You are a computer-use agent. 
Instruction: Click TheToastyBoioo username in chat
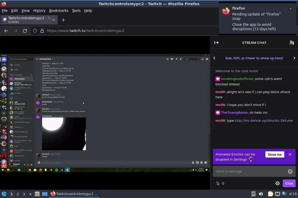(234, 113)
